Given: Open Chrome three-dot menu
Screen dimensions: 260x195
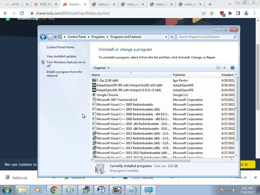Looking at the screenshot, I should (254, 13).
